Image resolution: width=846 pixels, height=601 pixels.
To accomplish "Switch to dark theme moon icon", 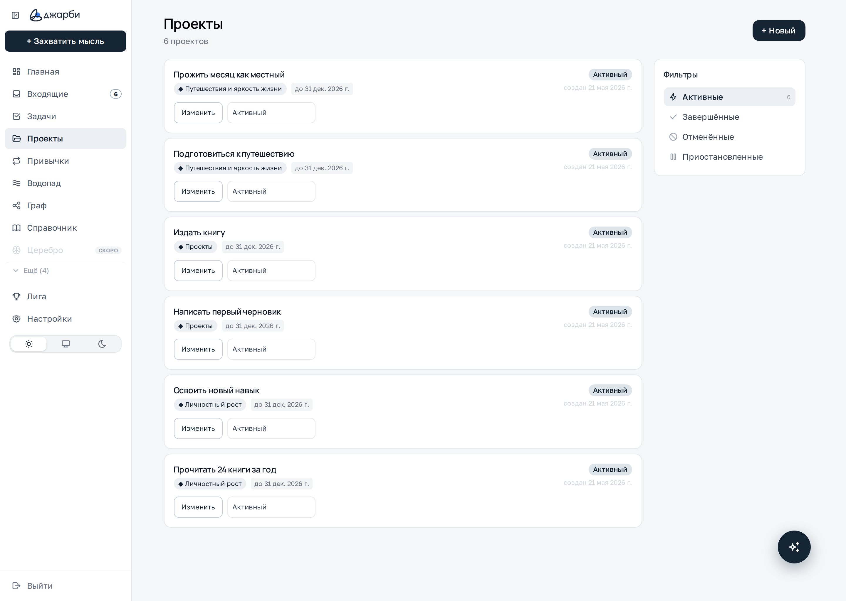I will (x=102, y=344).
